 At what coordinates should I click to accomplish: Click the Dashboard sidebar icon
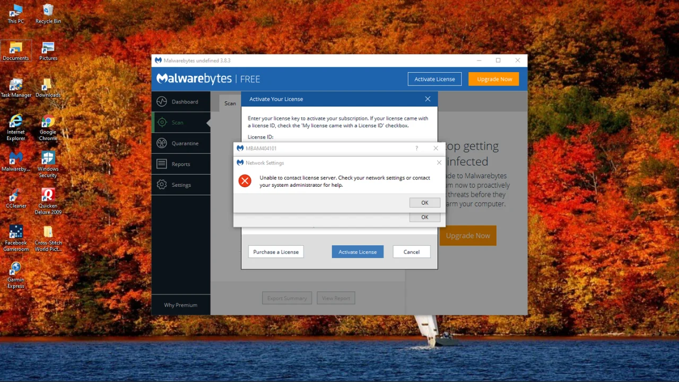[x=162, y=101]
